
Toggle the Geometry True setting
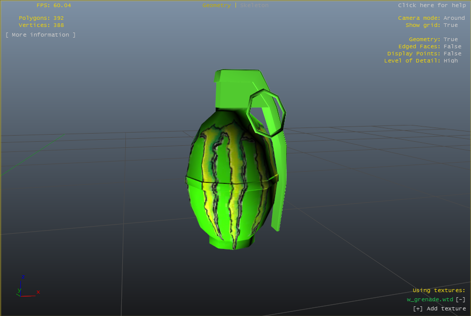(x=451, y=40)
